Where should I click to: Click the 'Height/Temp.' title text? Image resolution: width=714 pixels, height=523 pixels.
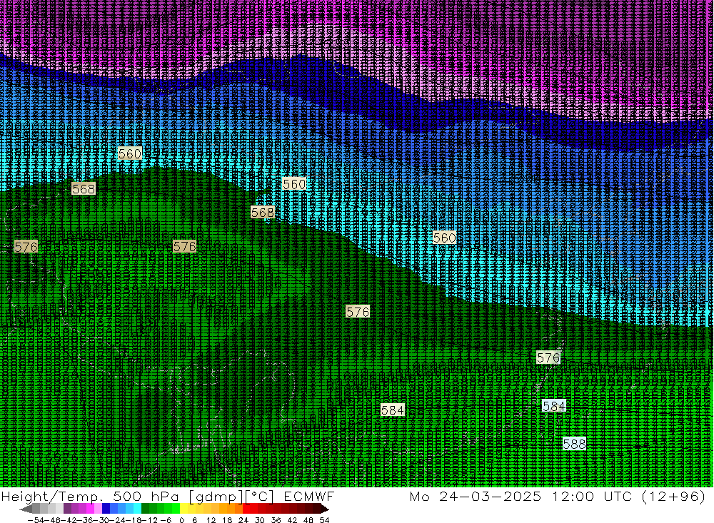click(x=52, y=496)
